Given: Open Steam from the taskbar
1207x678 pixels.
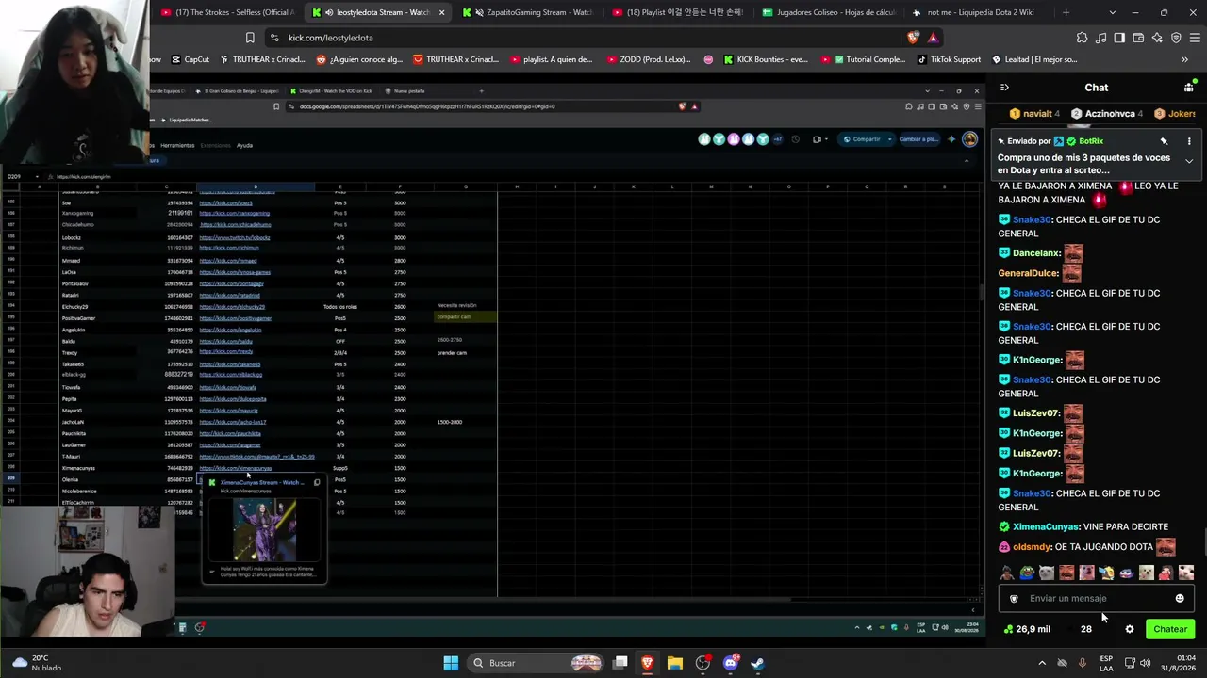Looking at the screenshot, I should click(x=757, y=663).
